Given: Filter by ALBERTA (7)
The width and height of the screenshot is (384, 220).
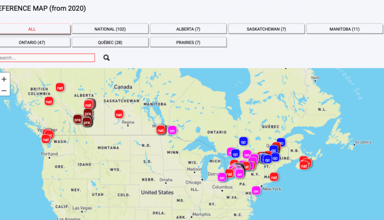Looking at the screenshot, I should coord(188,29).
